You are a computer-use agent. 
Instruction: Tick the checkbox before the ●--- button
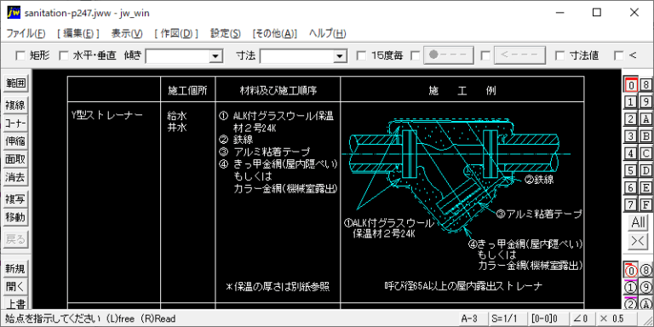pos(416,55)
